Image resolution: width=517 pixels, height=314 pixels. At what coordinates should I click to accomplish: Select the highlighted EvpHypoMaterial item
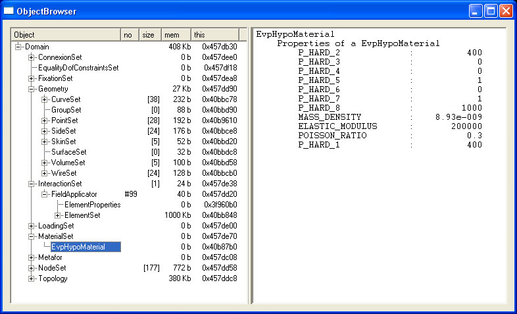pyautogui.click(x=86, y=247)
